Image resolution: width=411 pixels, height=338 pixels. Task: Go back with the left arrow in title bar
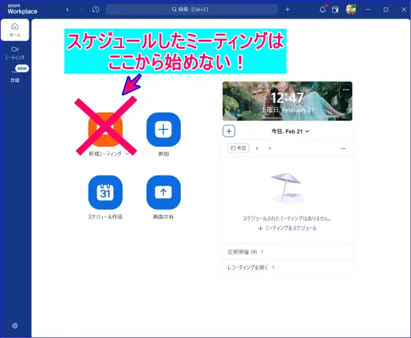pos(67,10)
